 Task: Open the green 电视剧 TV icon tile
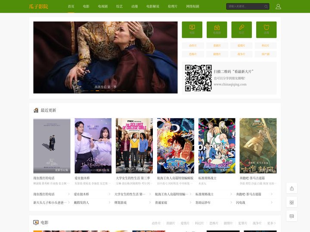pyautogui.click(x=217, y=30)
